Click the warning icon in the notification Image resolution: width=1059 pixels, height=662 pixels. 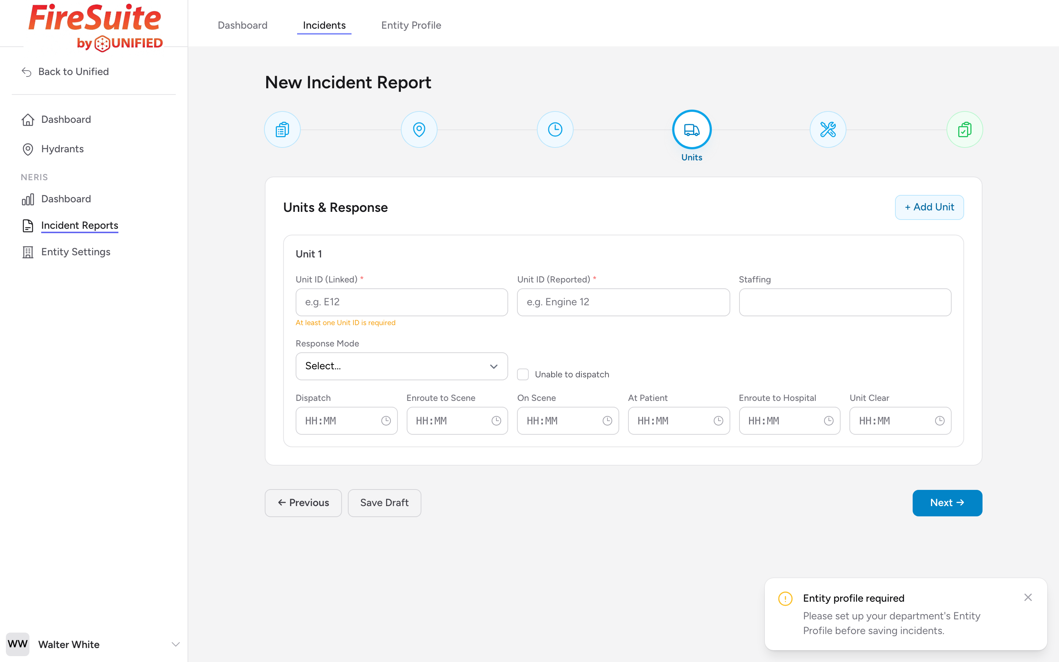click(x=785, y=598)
